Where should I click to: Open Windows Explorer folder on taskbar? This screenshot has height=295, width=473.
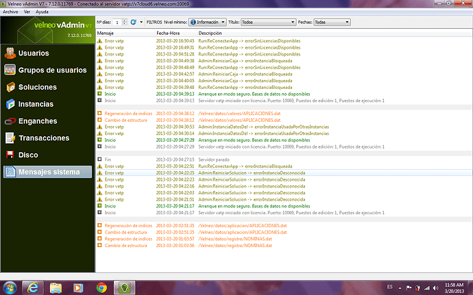point(56,288)
